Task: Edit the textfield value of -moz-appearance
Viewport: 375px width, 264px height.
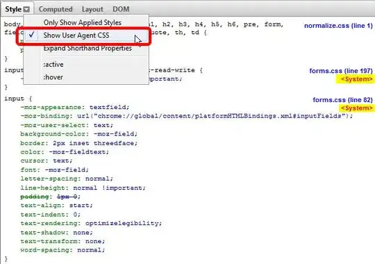Action: [108, 107]
